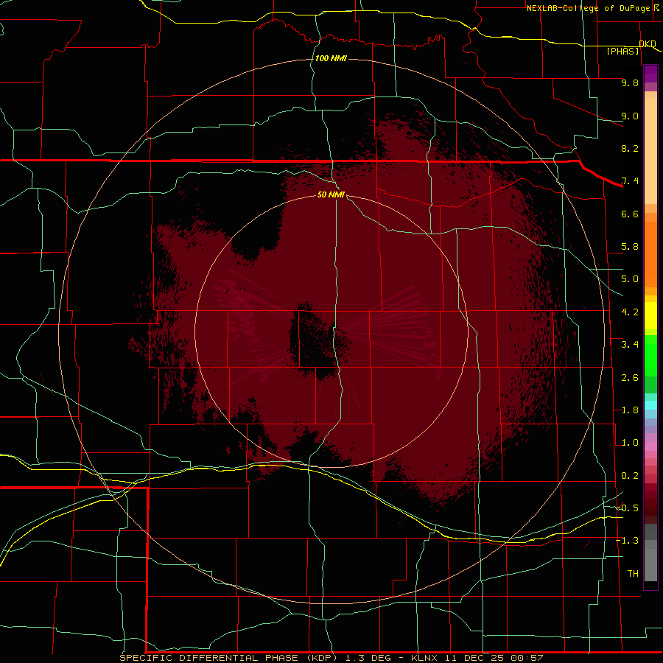Viewport: 663px width, 663px height.
Task: Click the 8.2 scale value
Action: (x=630, y=149)
